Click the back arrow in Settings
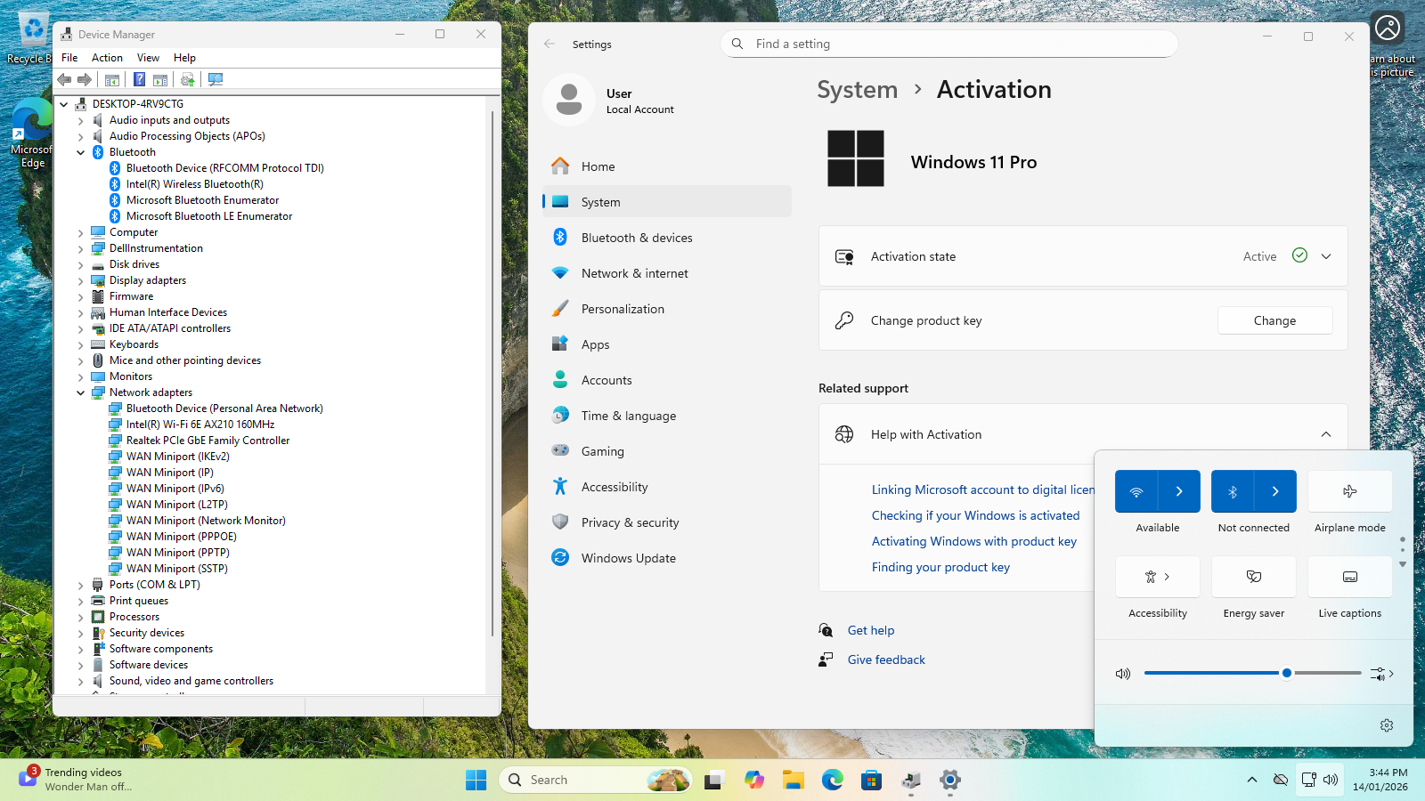Screen dimensions: 1425x801 (x=550, y=44)
